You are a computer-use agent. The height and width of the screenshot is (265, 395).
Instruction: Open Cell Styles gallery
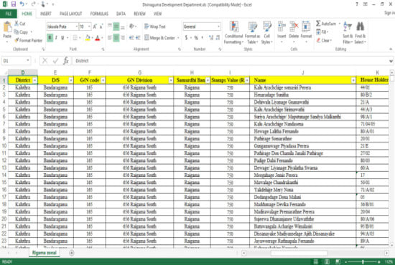266,33
